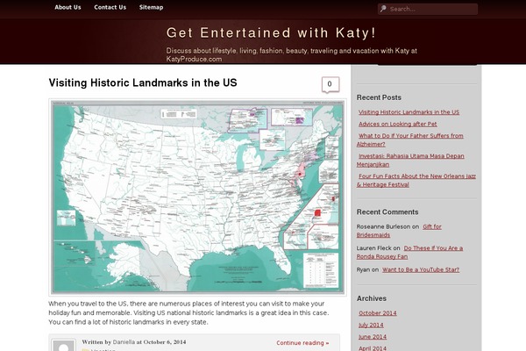Open the Contact Us menu item
This screenshot has width=526, height=351.
click(110, 7)
